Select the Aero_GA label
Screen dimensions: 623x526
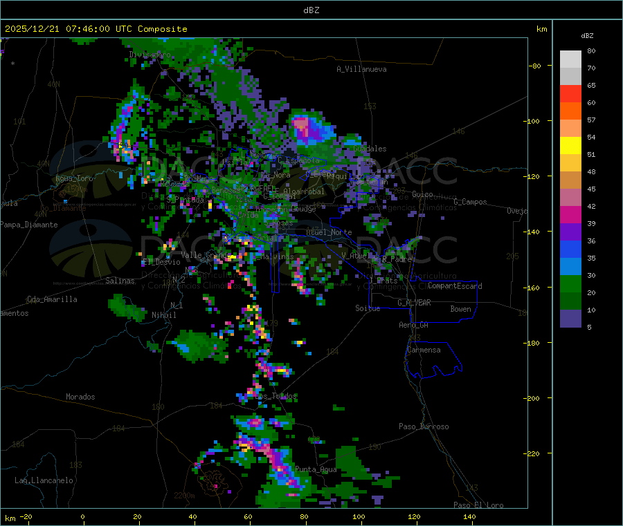pos(413,325)
